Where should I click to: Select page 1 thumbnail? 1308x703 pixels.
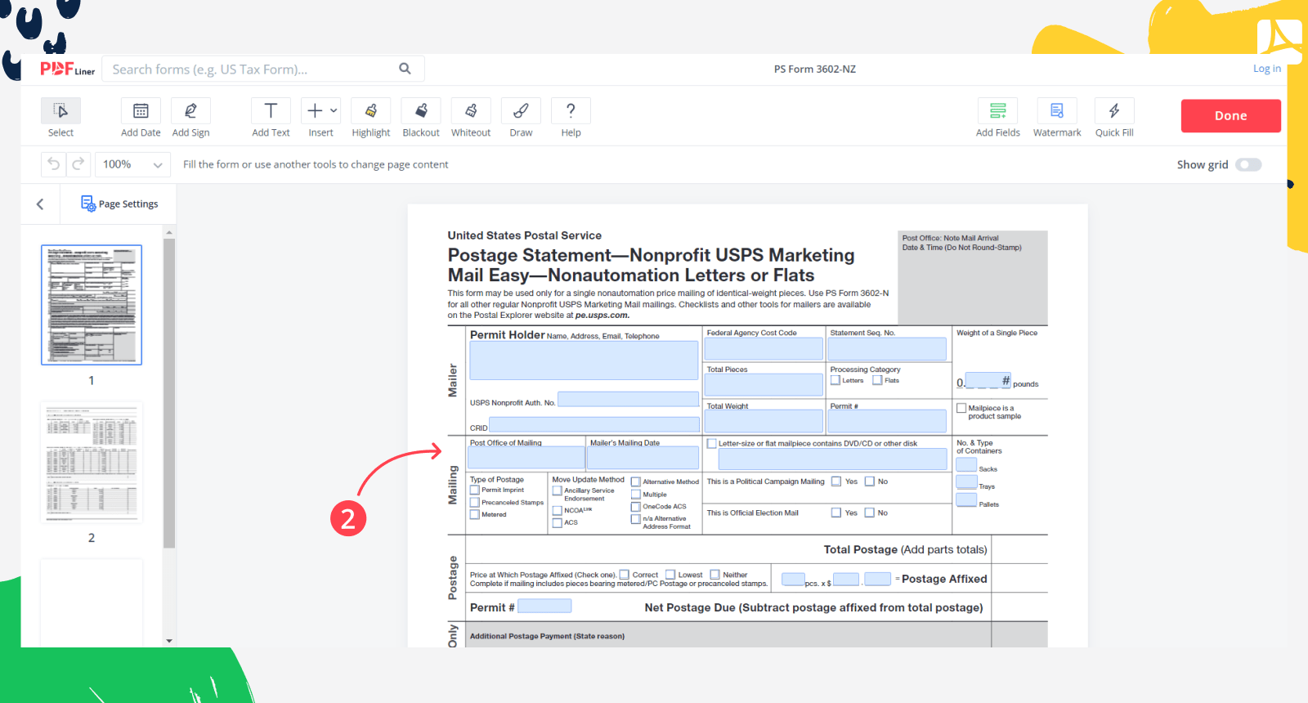[92, 304]
